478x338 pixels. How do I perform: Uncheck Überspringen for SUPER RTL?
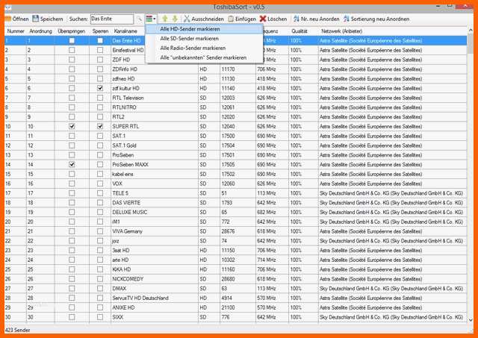pyautogui.click(x=72, y=126)
